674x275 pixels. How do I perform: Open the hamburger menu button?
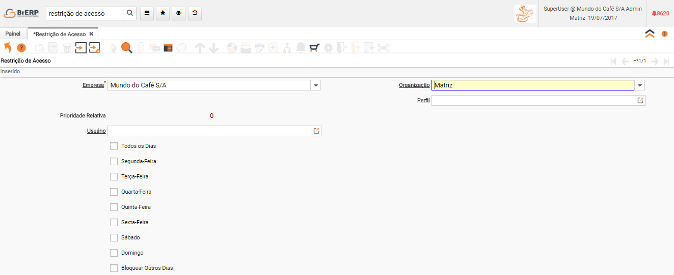tap(146, 14)
